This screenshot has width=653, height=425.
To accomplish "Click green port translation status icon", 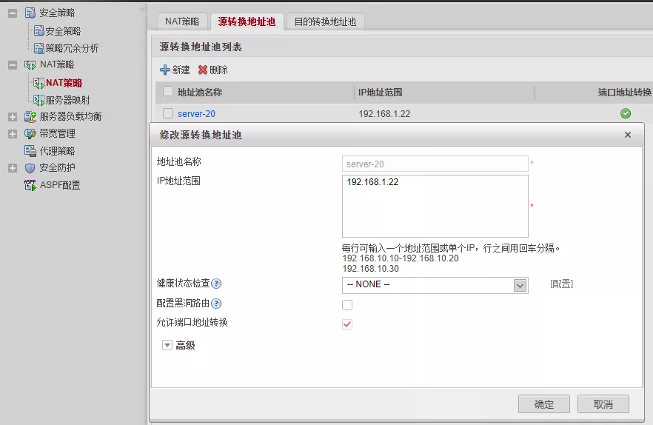I will click(625, 113).
